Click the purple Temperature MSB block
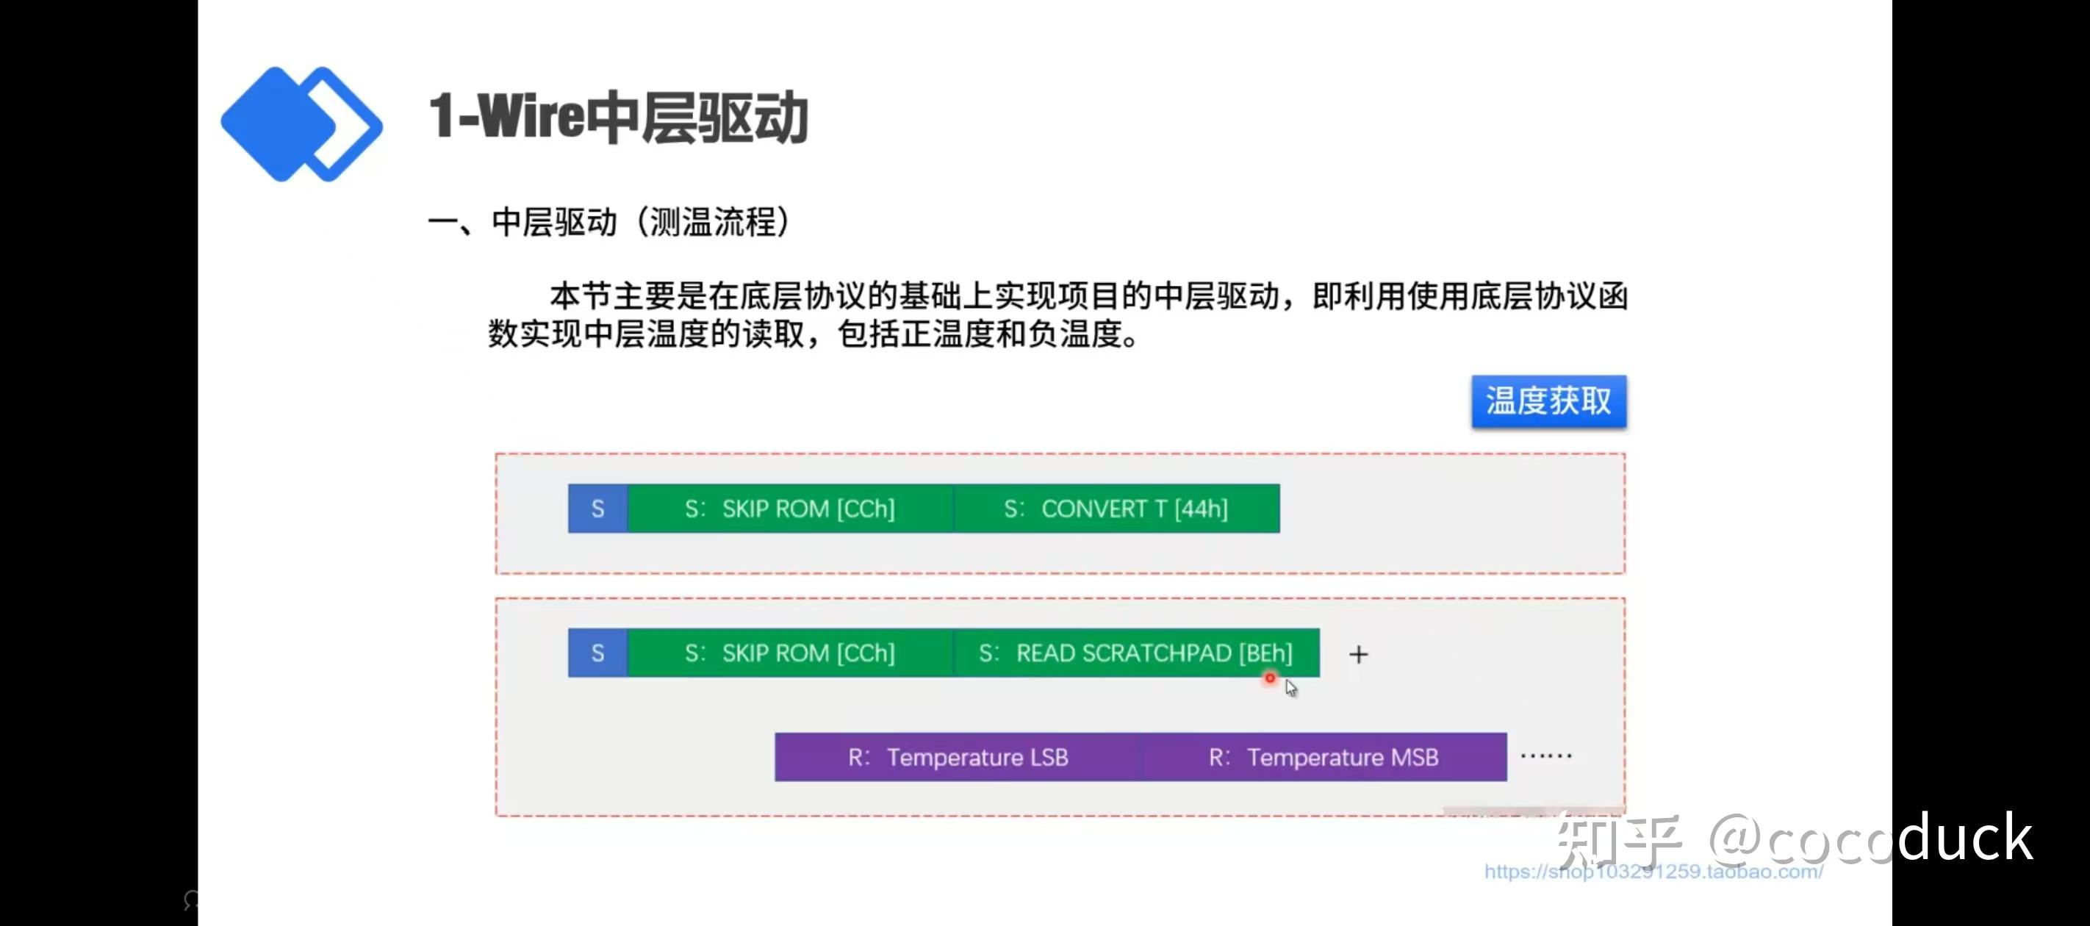Screen dimensions: 2090x926 [1324, 757]
